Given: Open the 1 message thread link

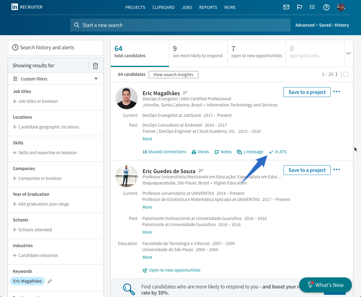Looking at the screenshot, I should (250, 152).
